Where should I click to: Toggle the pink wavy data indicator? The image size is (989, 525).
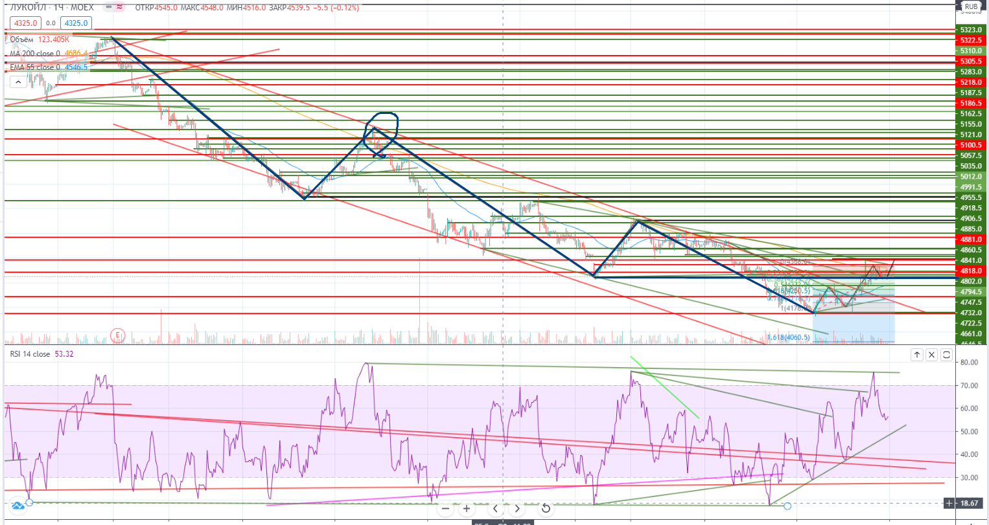pyautogui.click(x=119, y=7)
